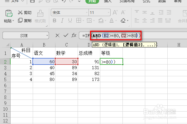Open the font color dropdown arrow
The width and height of the screenshot is (187, 124).
click(x=116, y=21)
